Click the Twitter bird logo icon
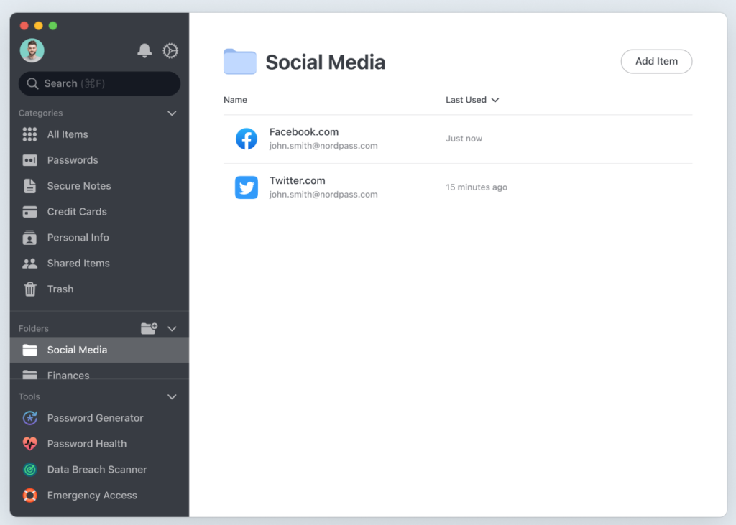This screenshot has height=525, width=736. (x=247, y=187)
